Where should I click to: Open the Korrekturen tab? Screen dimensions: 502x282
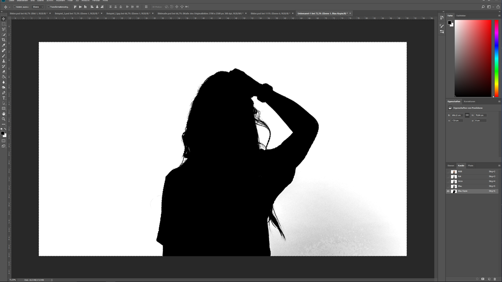(469, 101)
